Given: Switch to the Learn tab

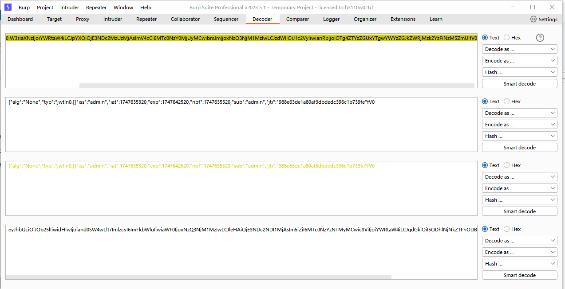Looking at the screenshot, I should 436,19.
